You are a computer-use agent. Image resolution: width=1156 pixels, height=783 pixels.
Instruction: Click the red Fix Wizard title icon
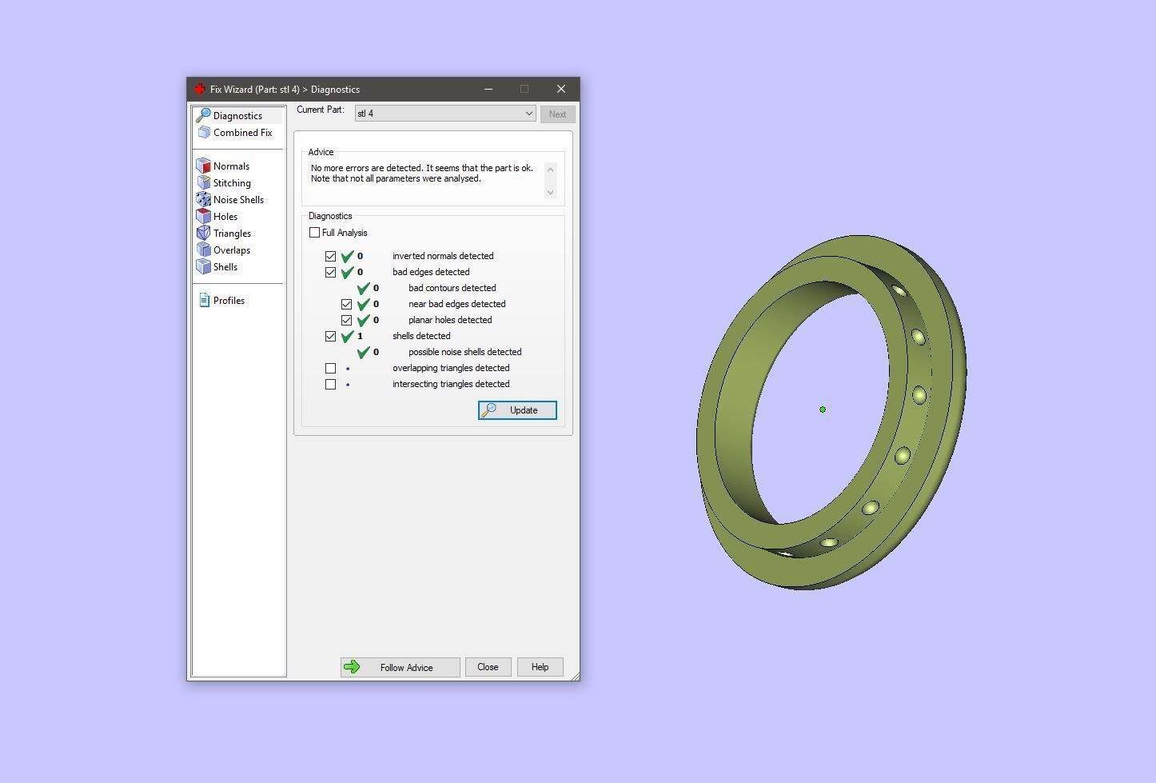pos(199,89)
